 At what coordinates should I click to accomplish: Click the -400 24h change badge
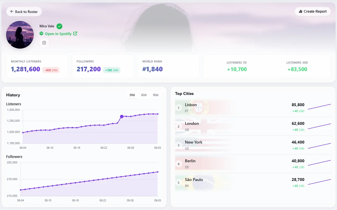click(x=51, y=70)
